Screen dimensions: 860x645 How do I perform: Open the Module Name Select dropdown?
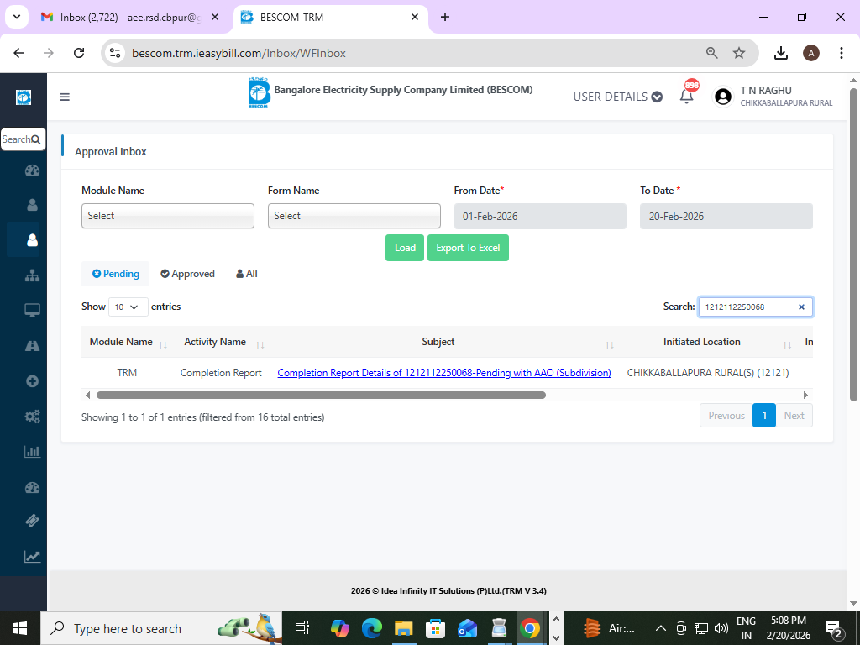click(x=168, y=216)
